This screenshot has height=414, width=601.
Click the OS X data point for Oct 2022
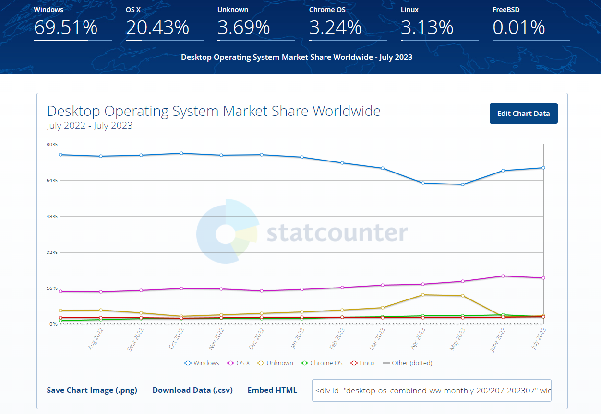click(x=181, y=288)
